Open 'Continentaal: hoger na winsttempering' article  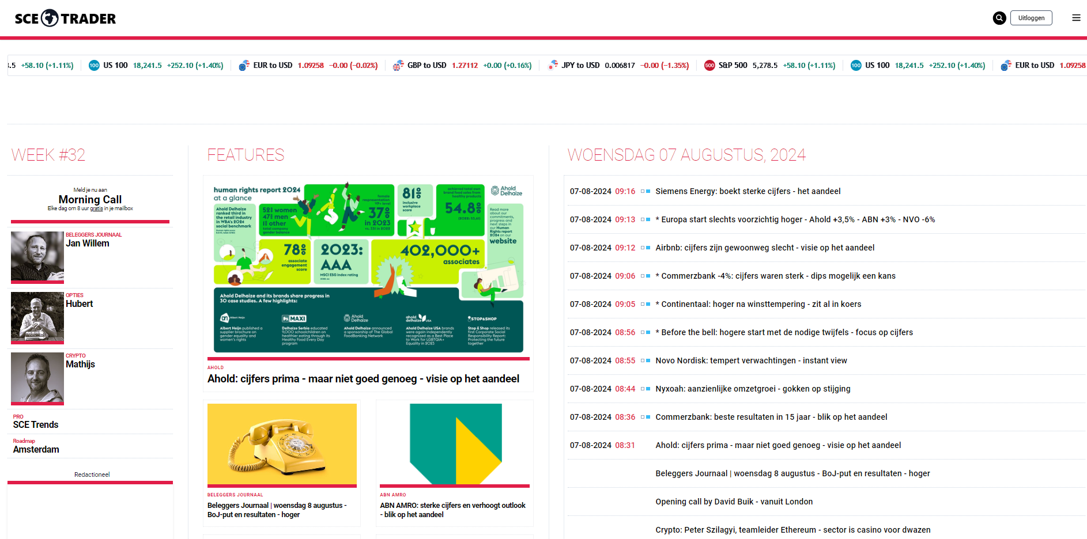click(758, 304)
